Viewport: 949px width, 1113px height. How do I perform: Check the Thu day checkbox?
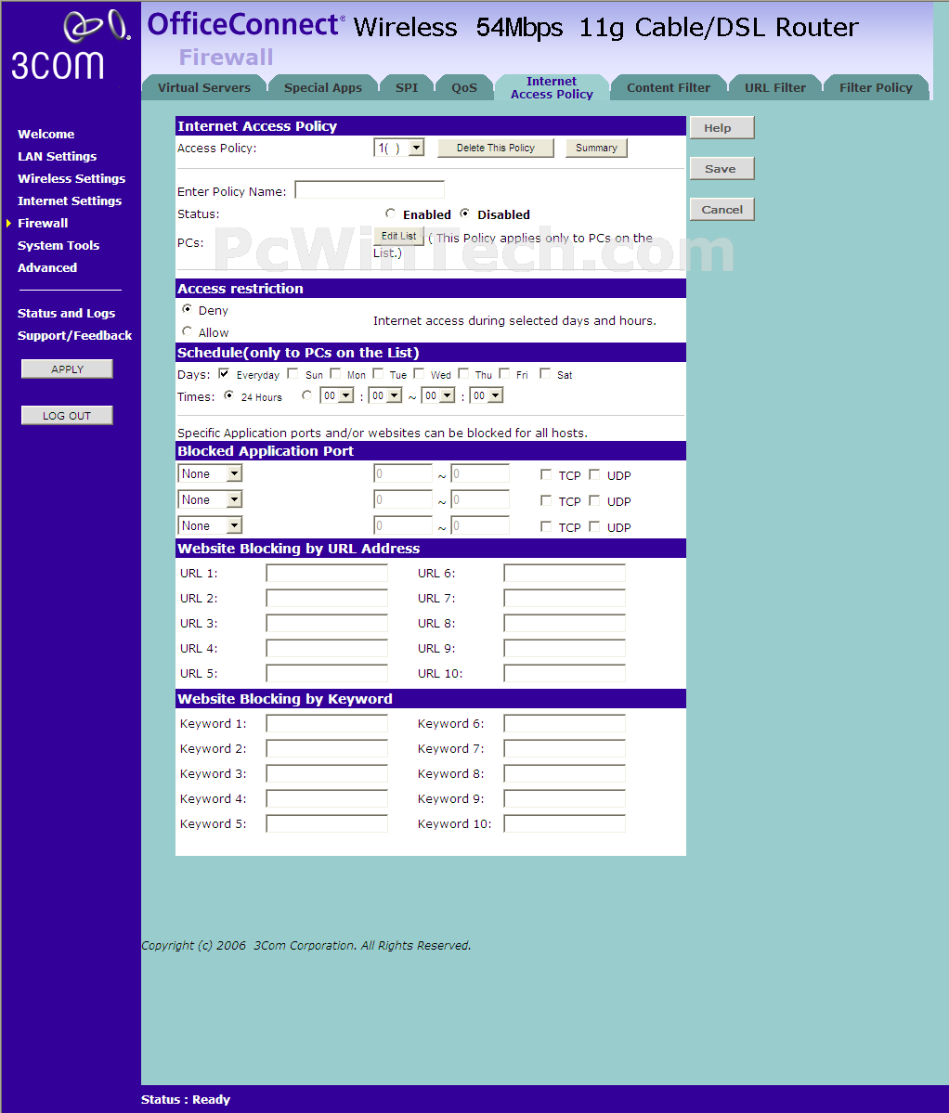pos(463,374)
